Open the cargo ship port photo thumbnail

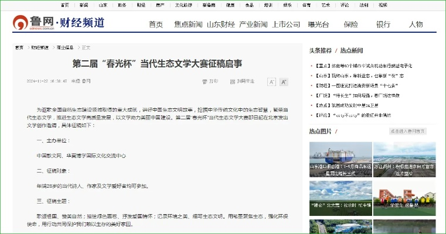pos(341,159)
